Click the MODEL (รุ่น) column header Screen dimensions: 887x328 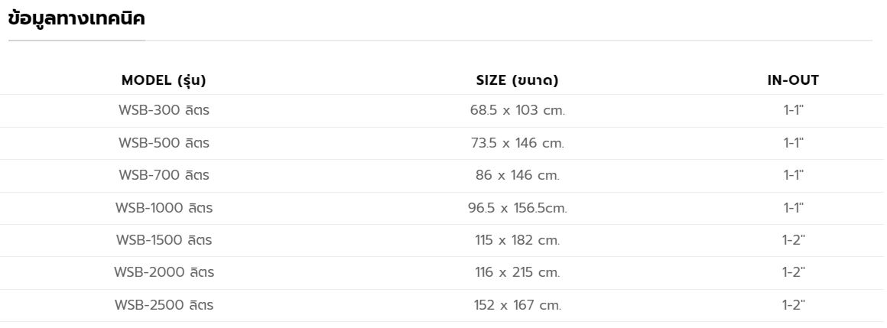click(164, 80)
